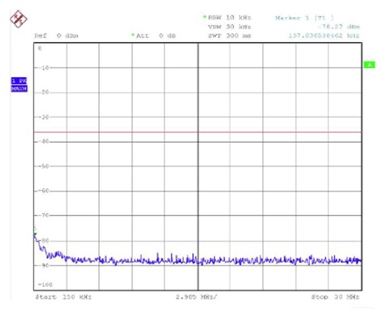Image resolution: width=387 pixels, height=314 pixels.
Task: Click the MAXH trace mode label
Action: pyautogui.click(x=19, y=88)
